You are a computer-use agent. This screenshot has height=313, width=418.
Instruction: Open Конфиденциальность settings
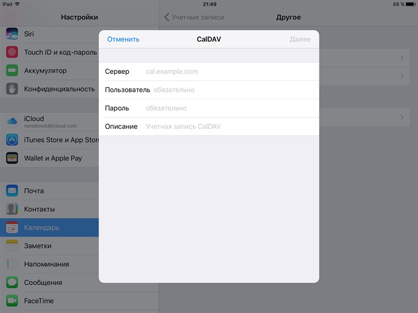tap(49, 89)
